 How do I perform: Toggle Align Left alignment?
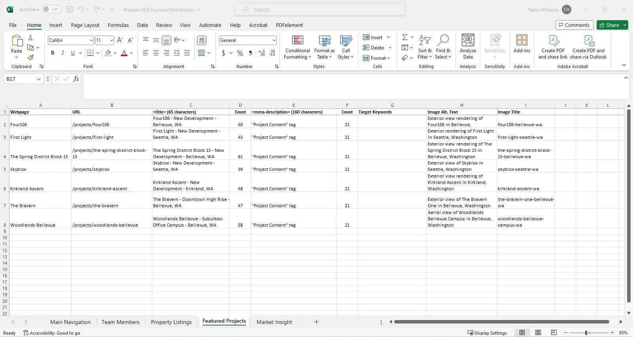point(146,53)
